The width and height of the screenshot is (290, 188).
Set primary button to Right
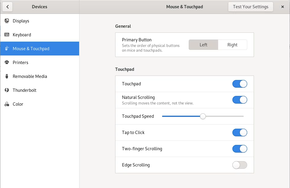(x=232, y=45)
